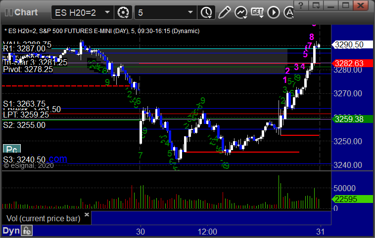Screen dimensions: 375x238
Task: Click the Chart title label
Action: pos(26,12)
